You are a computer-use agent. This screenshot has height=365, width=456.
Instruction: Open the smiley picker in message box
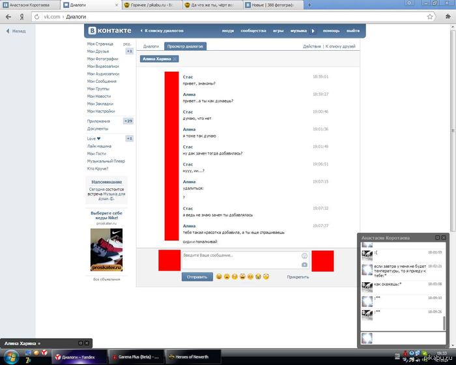(x=304, y=255)
